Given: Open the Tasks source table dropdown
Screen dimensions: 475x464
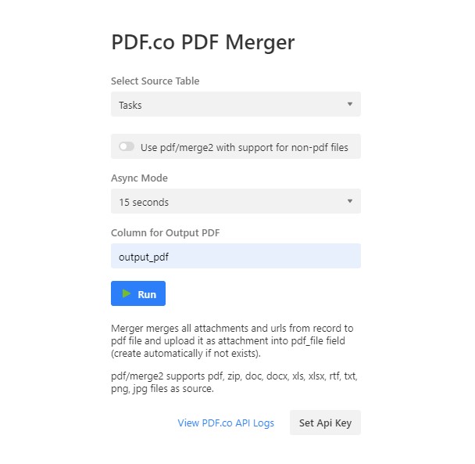Looking at the screenshot, I should click(x=236, y=104).
